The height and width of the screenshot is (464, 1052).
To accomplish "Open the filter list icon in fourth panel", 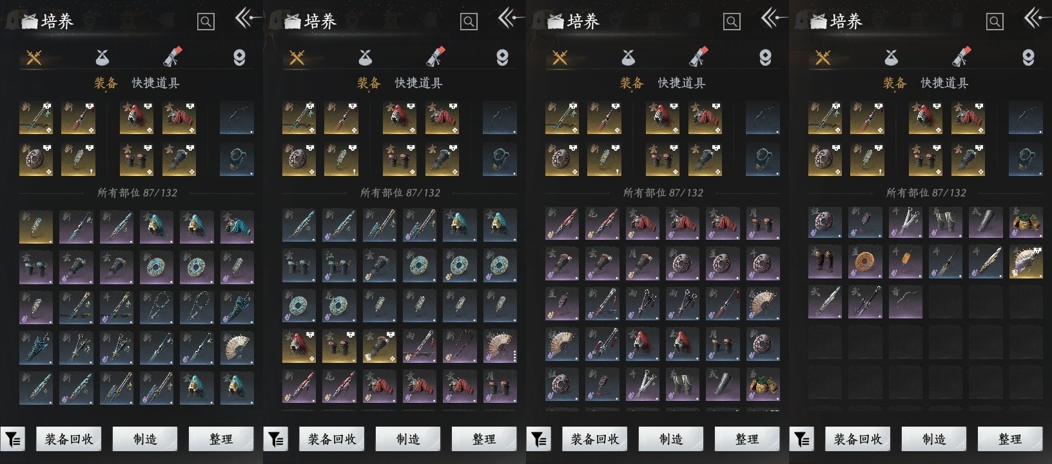I will pyautogui.click(x=802, y=440).
